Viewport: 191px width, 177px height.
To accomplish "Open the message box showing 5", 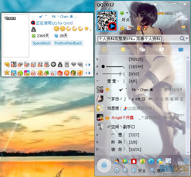I will (184, 28).
